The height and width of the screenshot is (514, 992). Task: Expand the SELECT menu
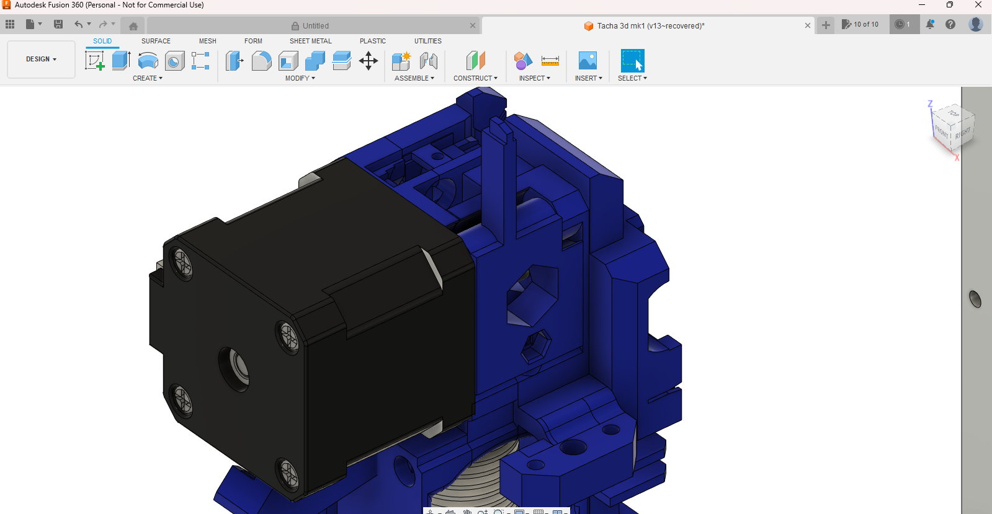tap(632, 78)
